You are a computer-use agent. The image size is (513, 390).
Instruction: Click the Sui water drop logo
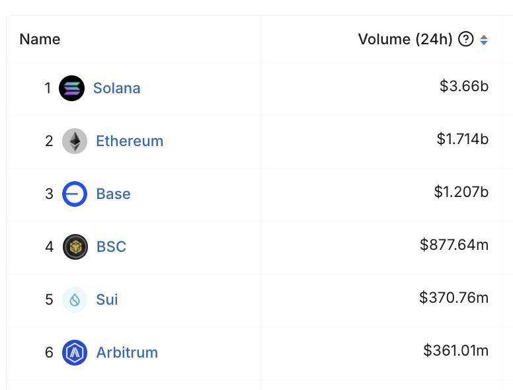[75, 299]
